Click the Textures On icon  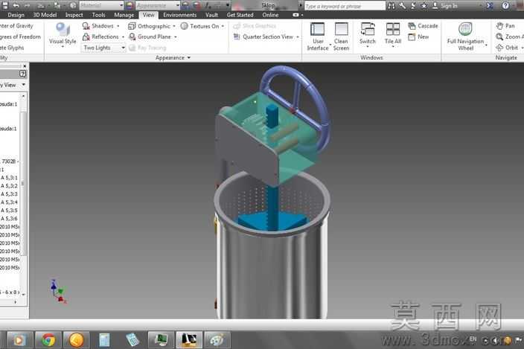(x=184, y=26)
